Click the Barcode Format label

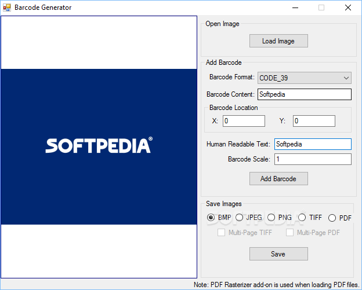[x=232, y=77]
